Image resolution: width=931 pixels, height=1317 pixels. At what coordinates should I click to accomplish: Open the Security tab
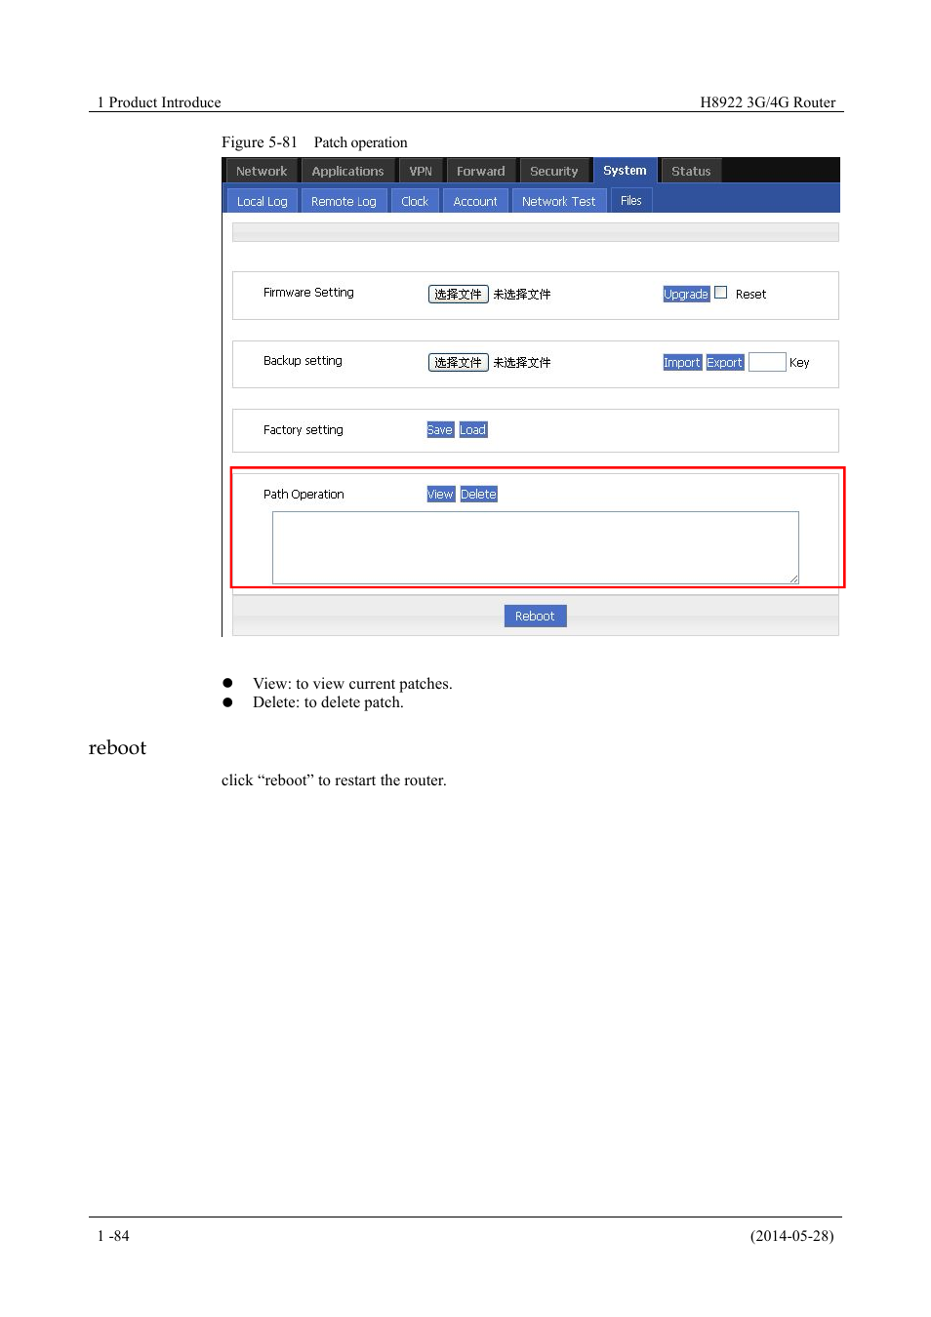554,171
